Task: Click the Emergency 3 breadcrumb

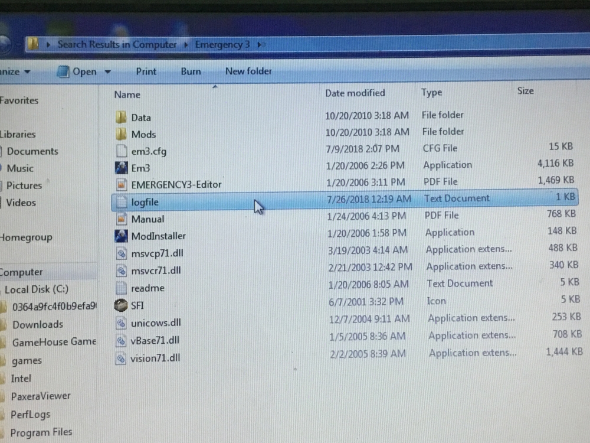Action: click(222, 44)
